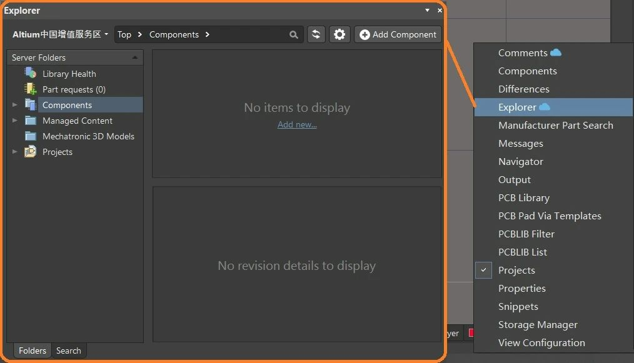Click the Mechatronic 3D Models folder icon
The height and width of the screenshot is (363, 634).
click(31, 136)
